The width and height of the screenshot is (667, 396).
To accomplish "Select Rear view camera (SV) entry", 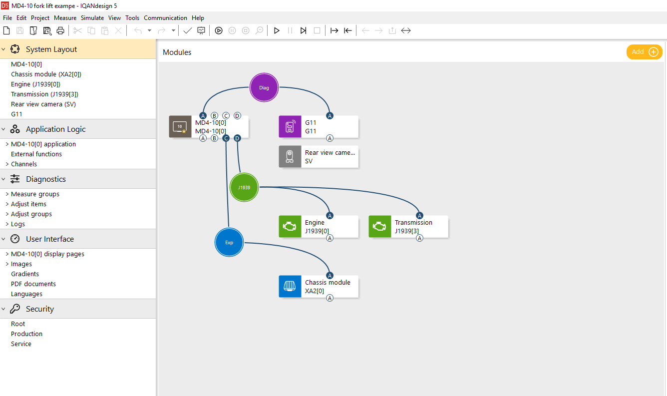I will coord(43,104).
